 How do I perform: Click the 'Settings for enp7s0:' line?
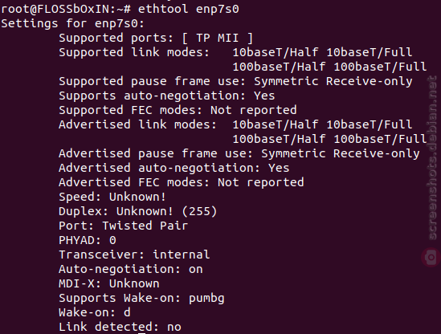[73, 23]
